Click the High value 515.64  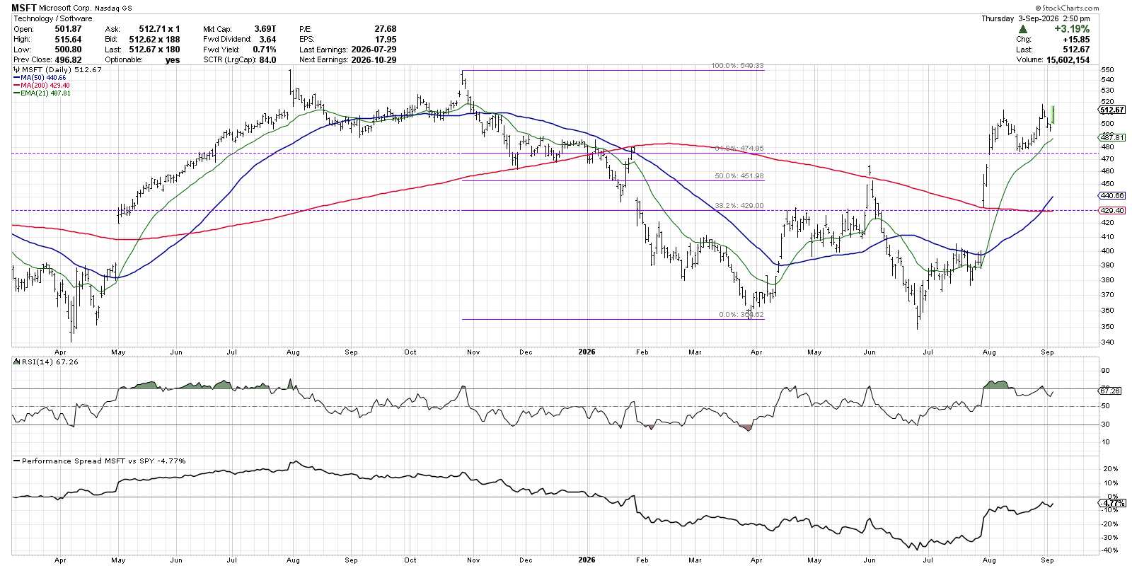[x=69, y=40]
